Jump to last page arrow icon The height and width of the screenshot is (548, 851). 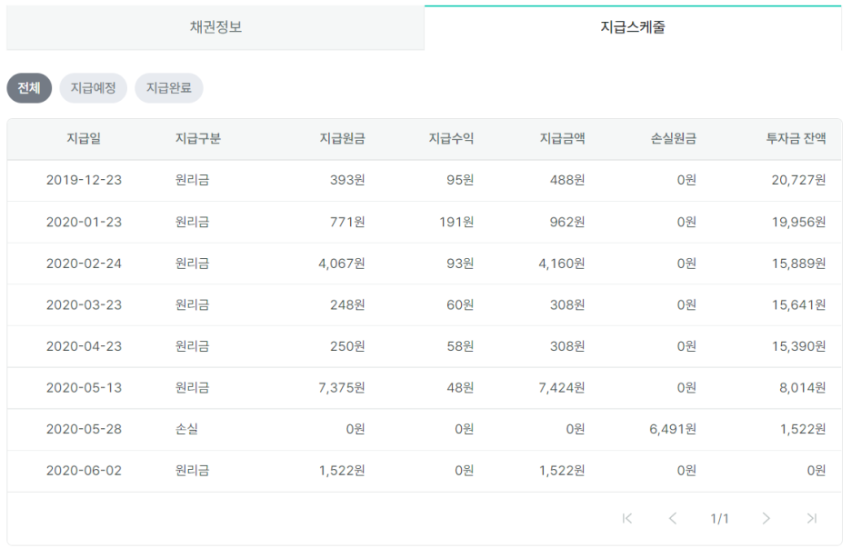[811, 519]
